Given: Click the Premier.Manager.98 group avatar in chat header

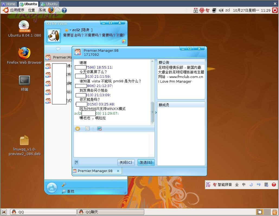Looking at the screenshot, I should pyautogui.click(x=78, y=52).
